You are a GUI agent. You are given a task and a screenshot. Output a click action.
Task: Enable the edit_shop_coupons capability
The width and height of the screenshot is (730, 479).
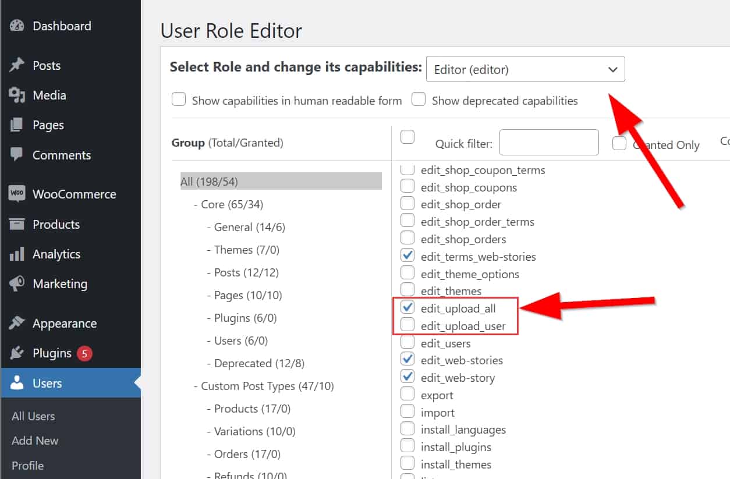point(407,187)
